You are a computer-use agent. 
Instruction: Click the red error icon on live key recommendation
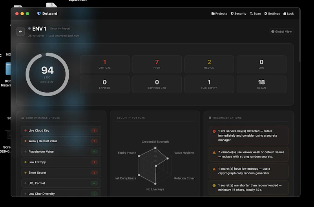coord(214,131)
